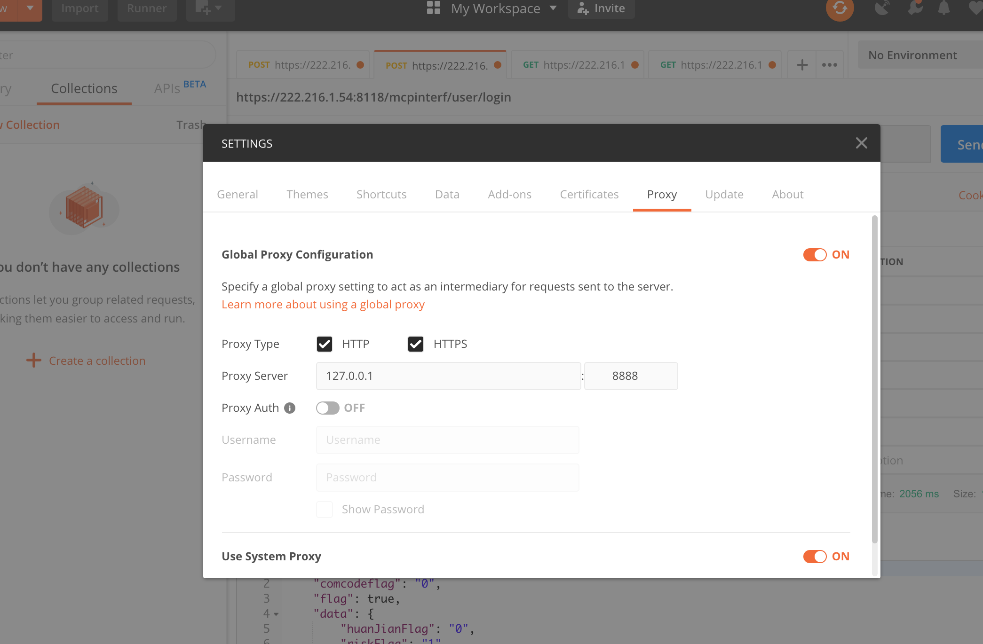983x644 pixels.
Task: Click the orange sync icon
Action: pyautogui.click(x=840, y=8)
